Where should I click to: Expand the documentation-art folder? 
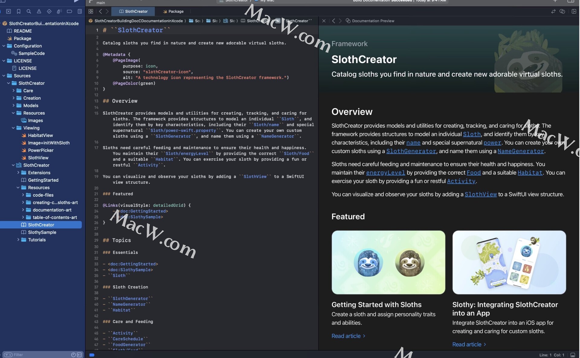pyautogui.click(x=23, y=210)
